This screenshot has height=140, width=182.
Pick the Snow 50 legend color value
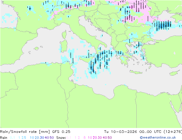[110, 138]
